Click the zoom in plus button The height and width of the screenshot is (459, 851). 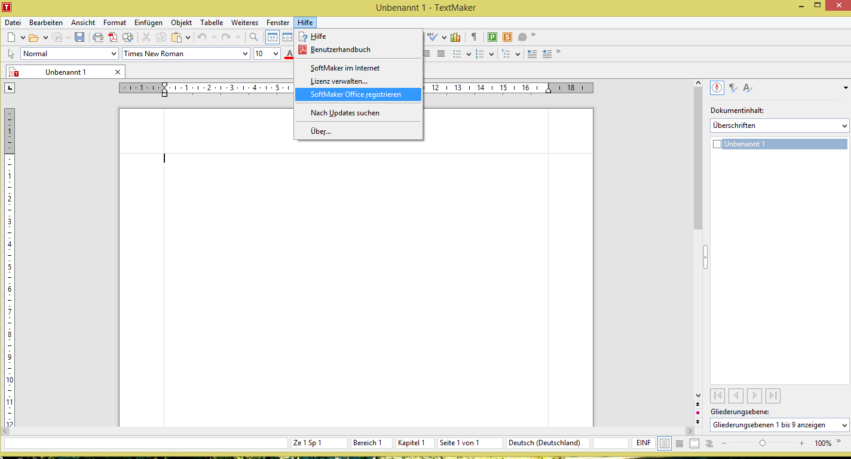pyautogui.click(x=801, y=443)
